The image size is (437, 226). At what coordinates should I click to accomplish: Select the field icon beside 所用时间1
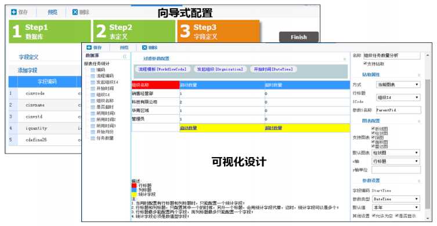(x=93, y=113)
